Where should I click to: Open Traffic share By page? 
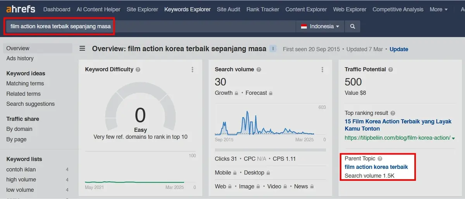click(x=16, y=139)
